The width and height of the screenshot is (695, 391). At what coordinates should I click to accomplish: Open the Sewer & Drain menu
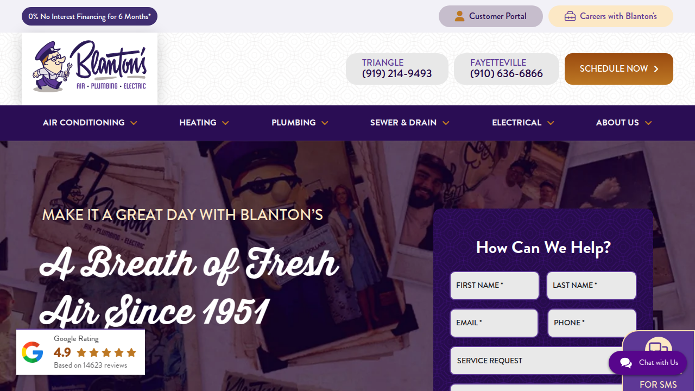[409, 123]
